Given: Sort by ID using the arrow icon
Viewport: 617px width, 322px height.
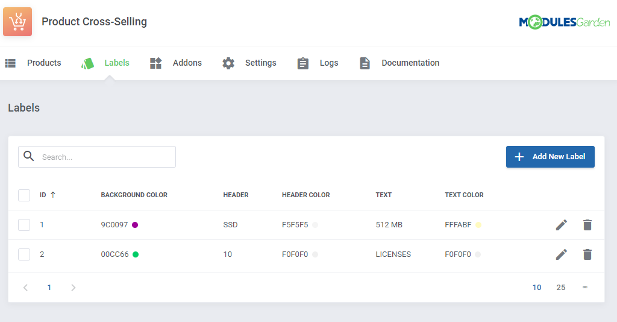Looking at the screenshot, I should tap(53, 194).
